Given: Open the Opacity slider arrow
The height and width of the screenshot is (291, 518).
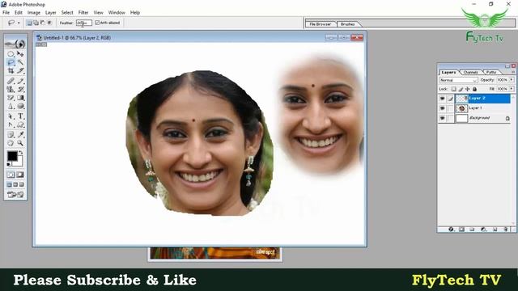Looking at the screenshot, I should 512,80.
